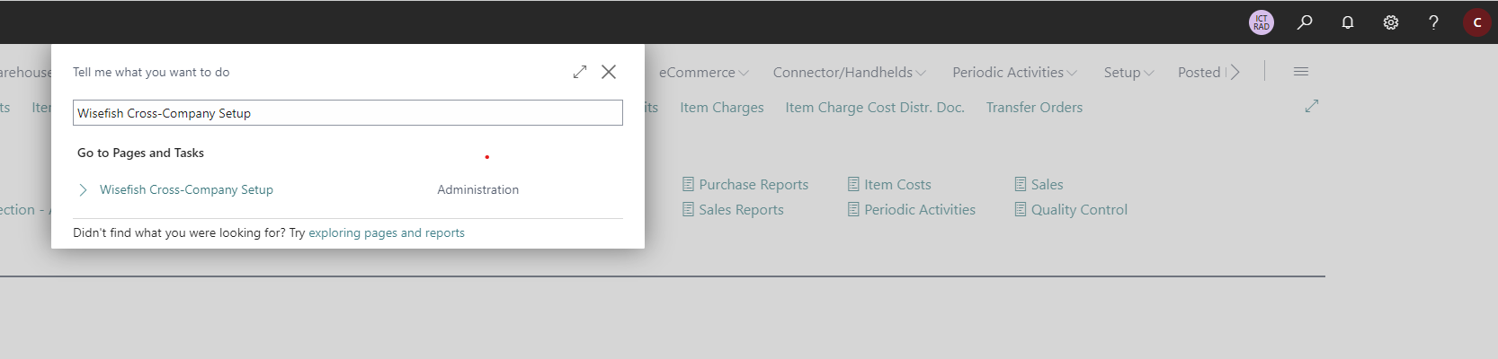Open the notifications bell icon

pos(1348,22)
